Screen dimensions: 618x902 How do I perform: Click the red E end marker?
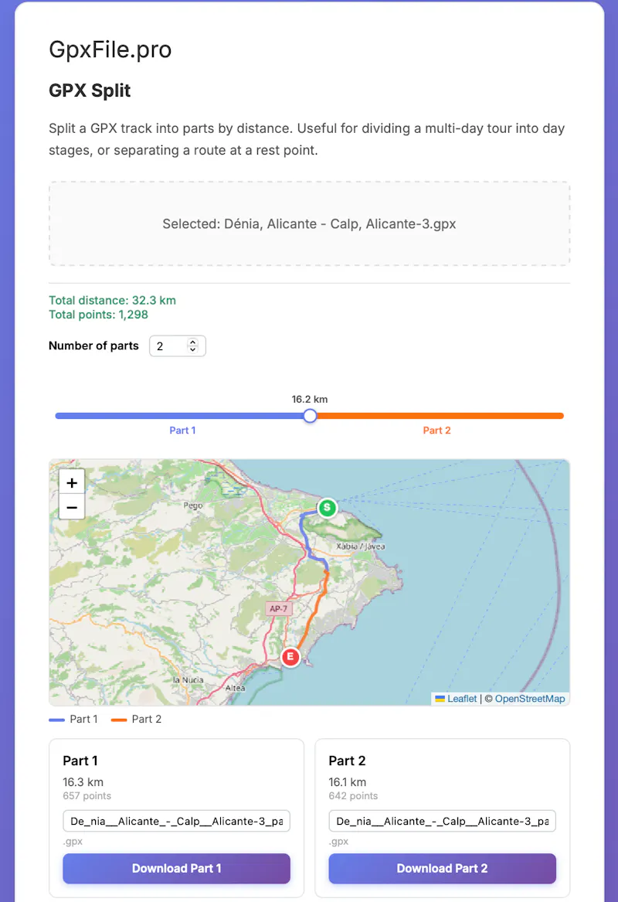pyautogui.click(x=290, y=656)
